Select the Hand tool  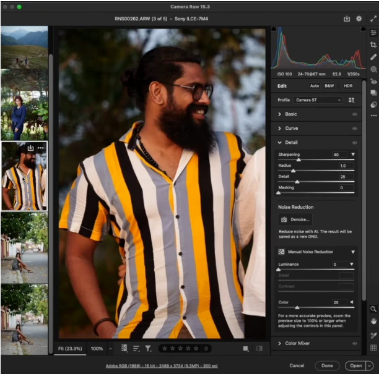coord(373,321)
